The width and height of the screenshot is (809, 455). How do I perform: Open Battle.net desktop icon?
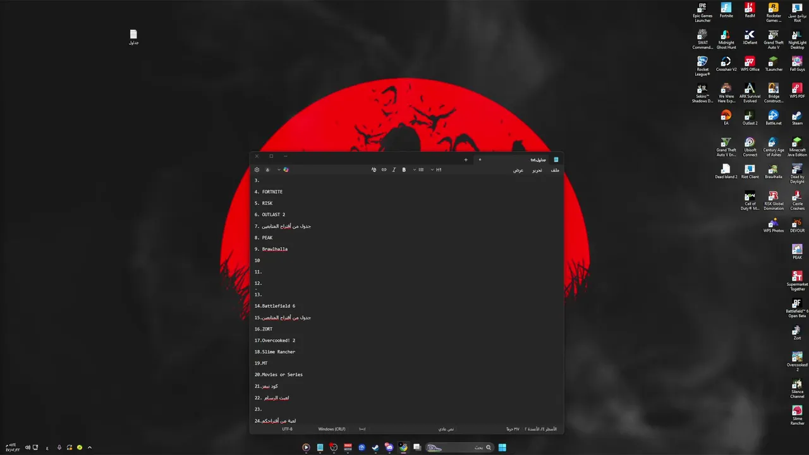tap(774, 118)
